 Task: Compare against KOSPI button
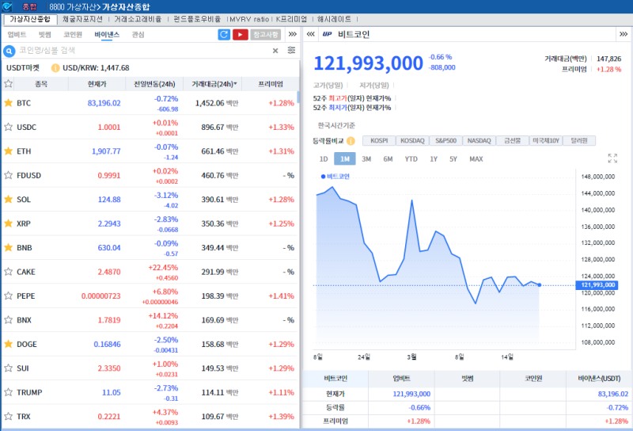point(379,140)
